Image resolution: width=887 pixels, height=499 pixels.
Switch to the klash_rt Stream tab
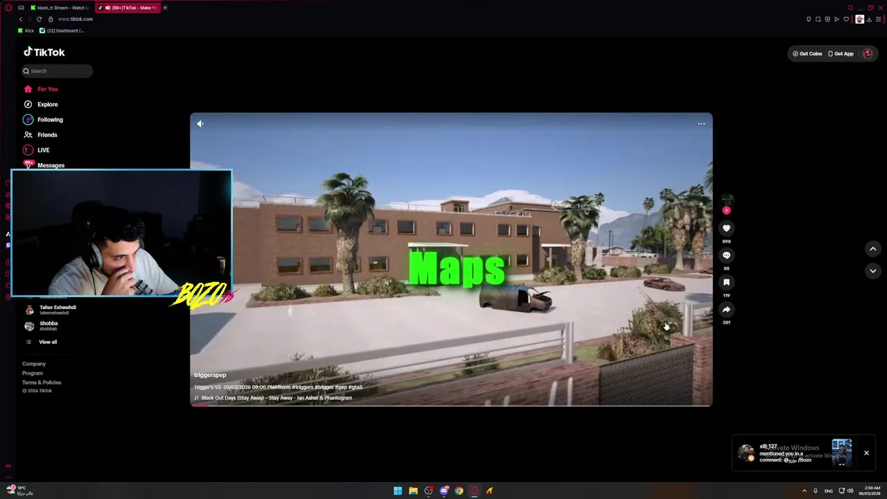[x=60, y=8]
